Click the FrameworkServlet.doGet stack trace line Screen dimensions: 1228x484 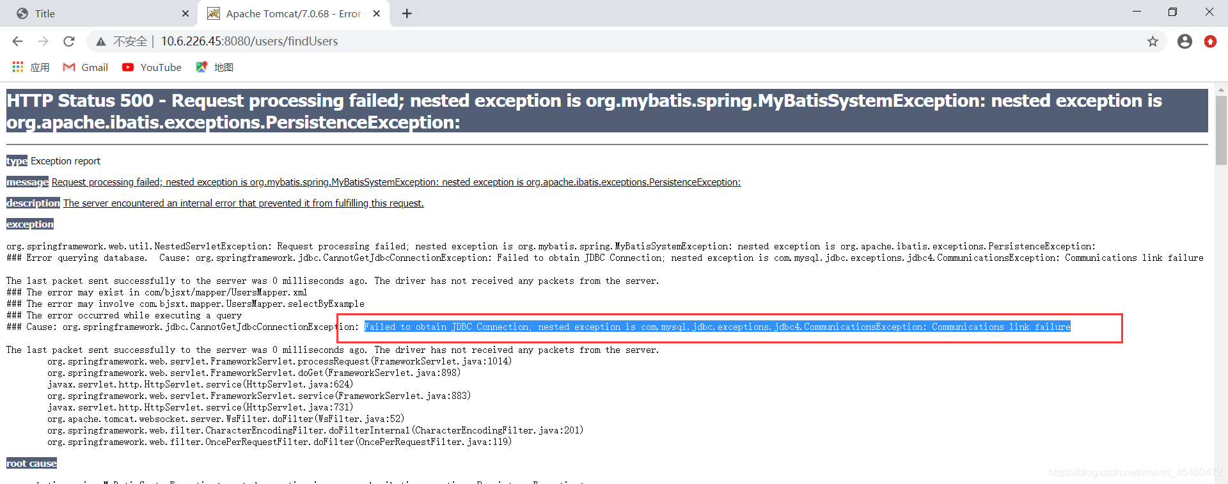coord(254,373)
